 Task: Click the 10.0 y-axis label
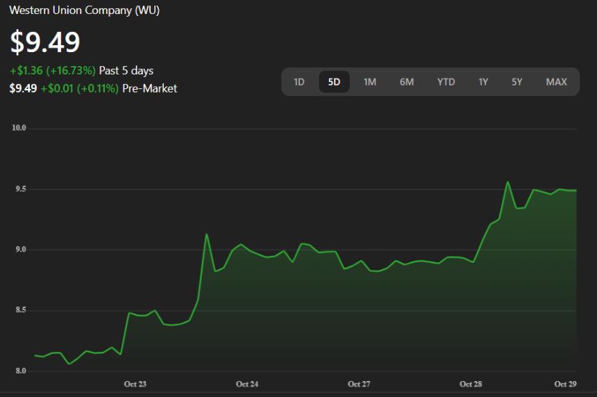click(x=19, y=128)
